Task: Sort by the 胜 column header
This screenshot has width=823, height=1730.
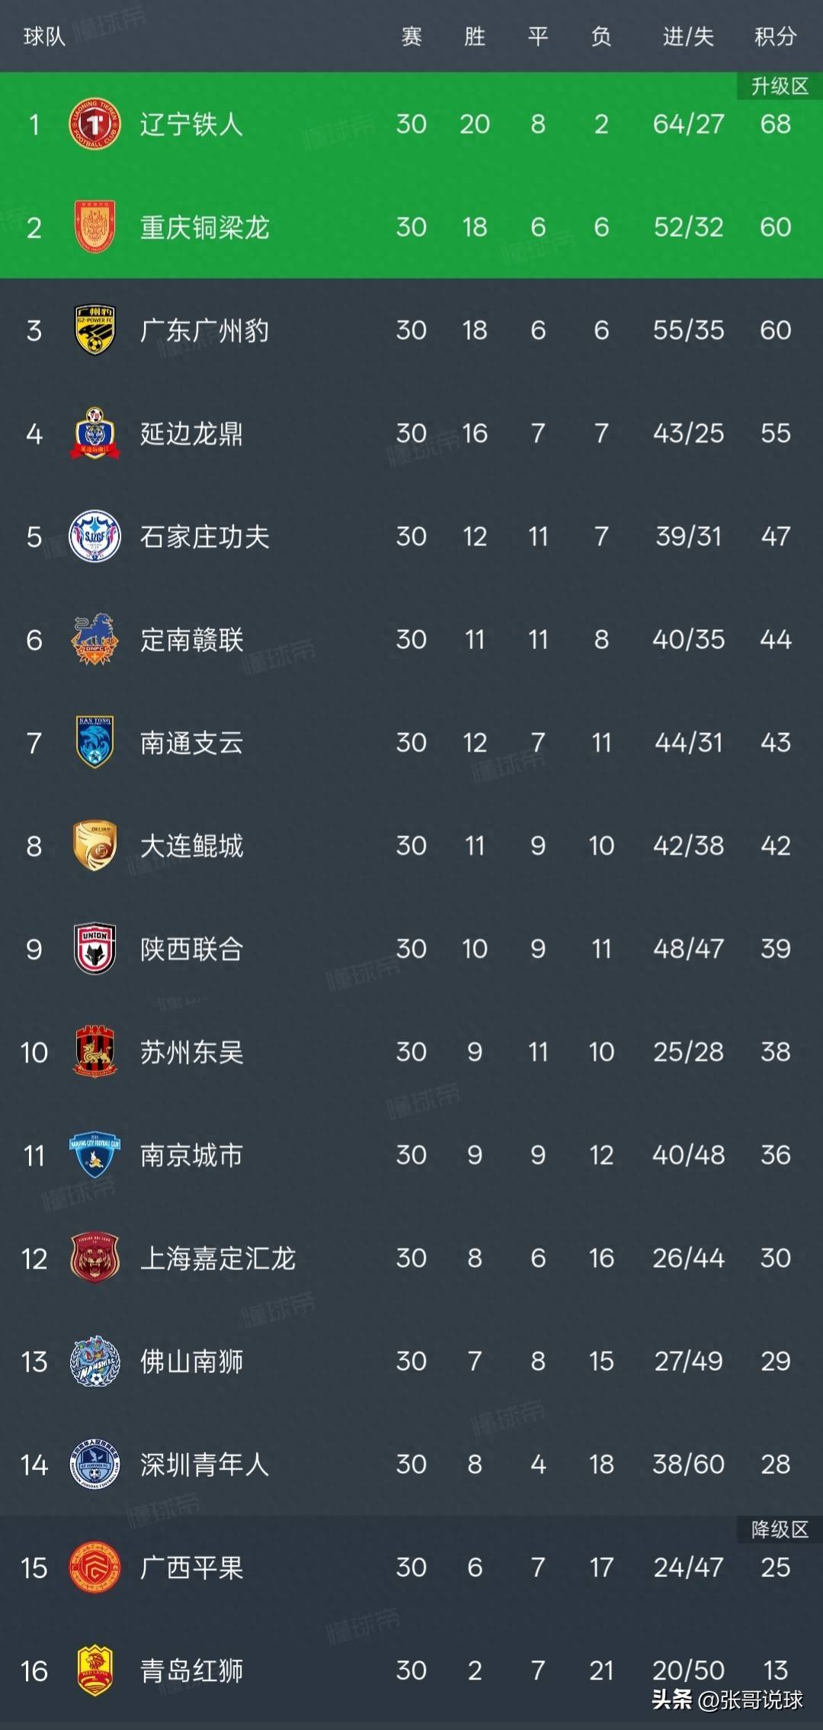Action: click(x=474, y=36)
